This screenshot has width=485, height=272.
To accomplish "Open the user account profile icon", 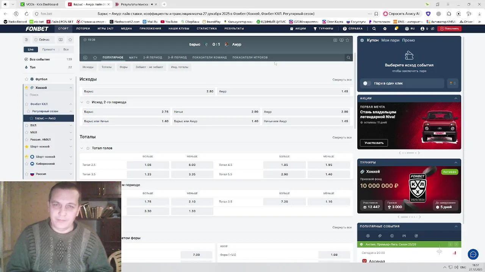I will click(x=422, y=29).
